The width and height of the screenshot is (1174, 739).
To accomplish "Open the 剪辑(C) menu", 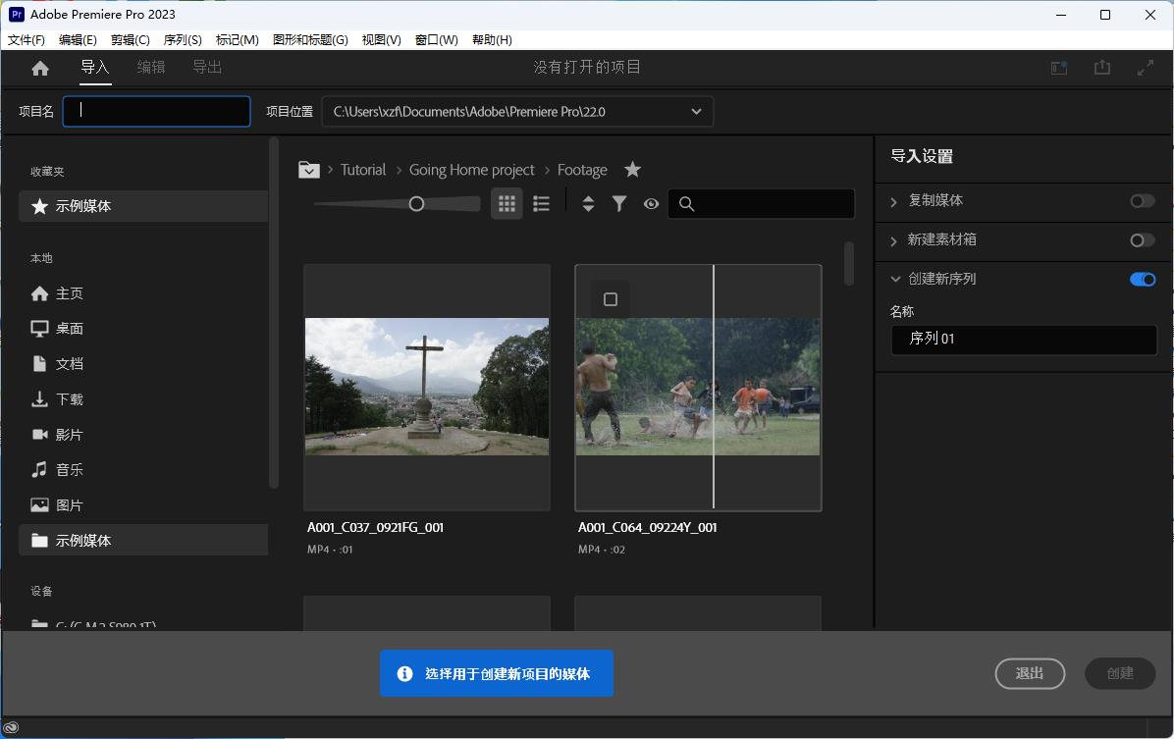I will pos(131,39).
